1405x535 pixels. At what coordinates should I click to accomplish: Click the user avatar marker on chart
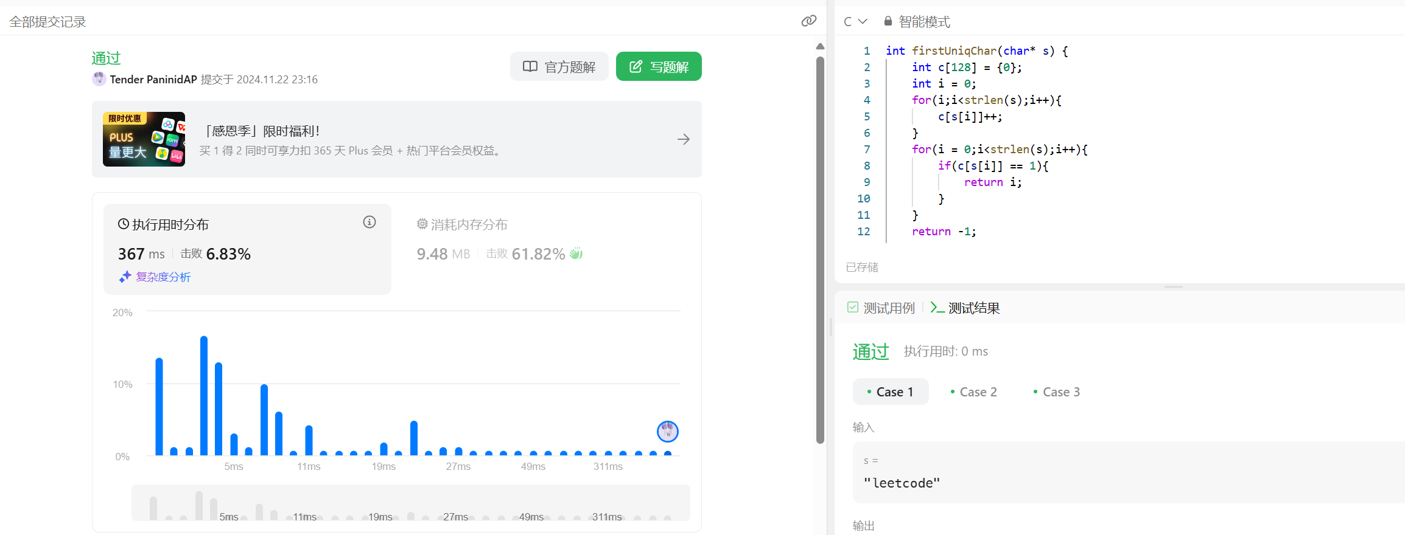pyautogui.click(x=667, y=432)
